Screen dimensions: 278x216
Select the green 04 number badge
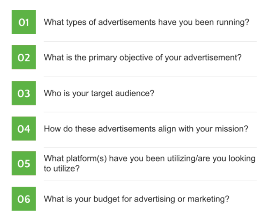click(x=24, y=129)
